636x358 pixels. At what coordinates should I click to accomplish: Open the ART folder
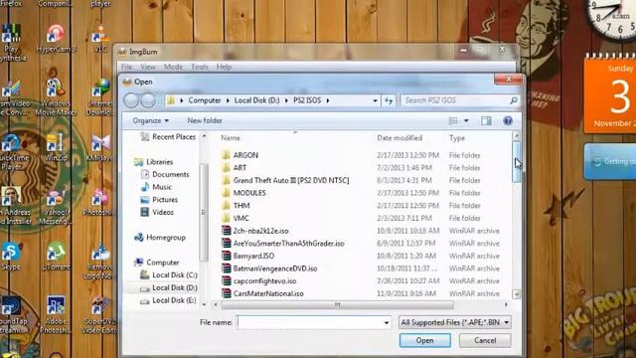click(x=239, y=168)
